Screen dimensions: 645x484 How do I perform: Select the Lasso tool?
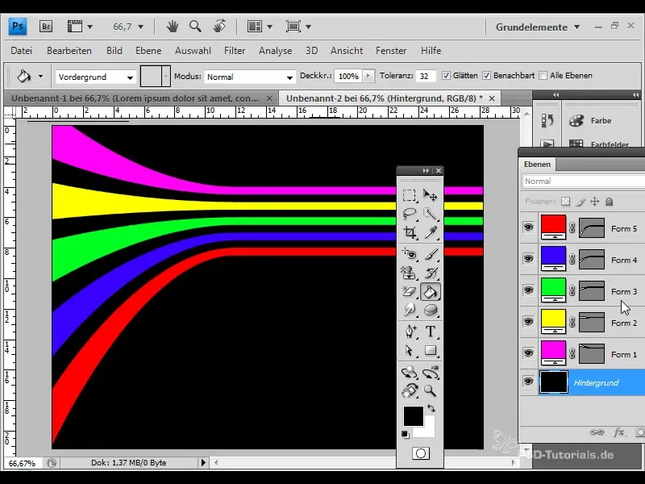[x=409, y=214]
